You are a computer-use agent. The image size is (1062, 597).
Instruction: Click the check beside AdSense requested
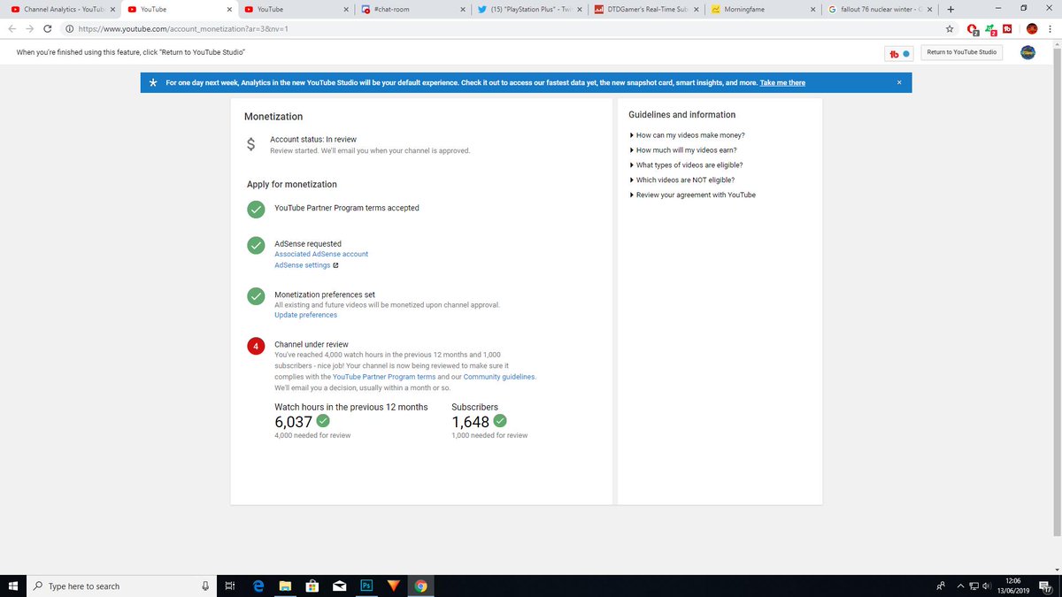pos(256,245)
